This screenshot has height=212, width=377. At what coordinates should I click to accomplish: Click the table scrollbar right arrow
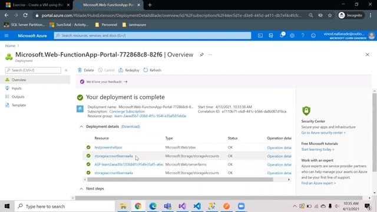click(x=289, y=180)
